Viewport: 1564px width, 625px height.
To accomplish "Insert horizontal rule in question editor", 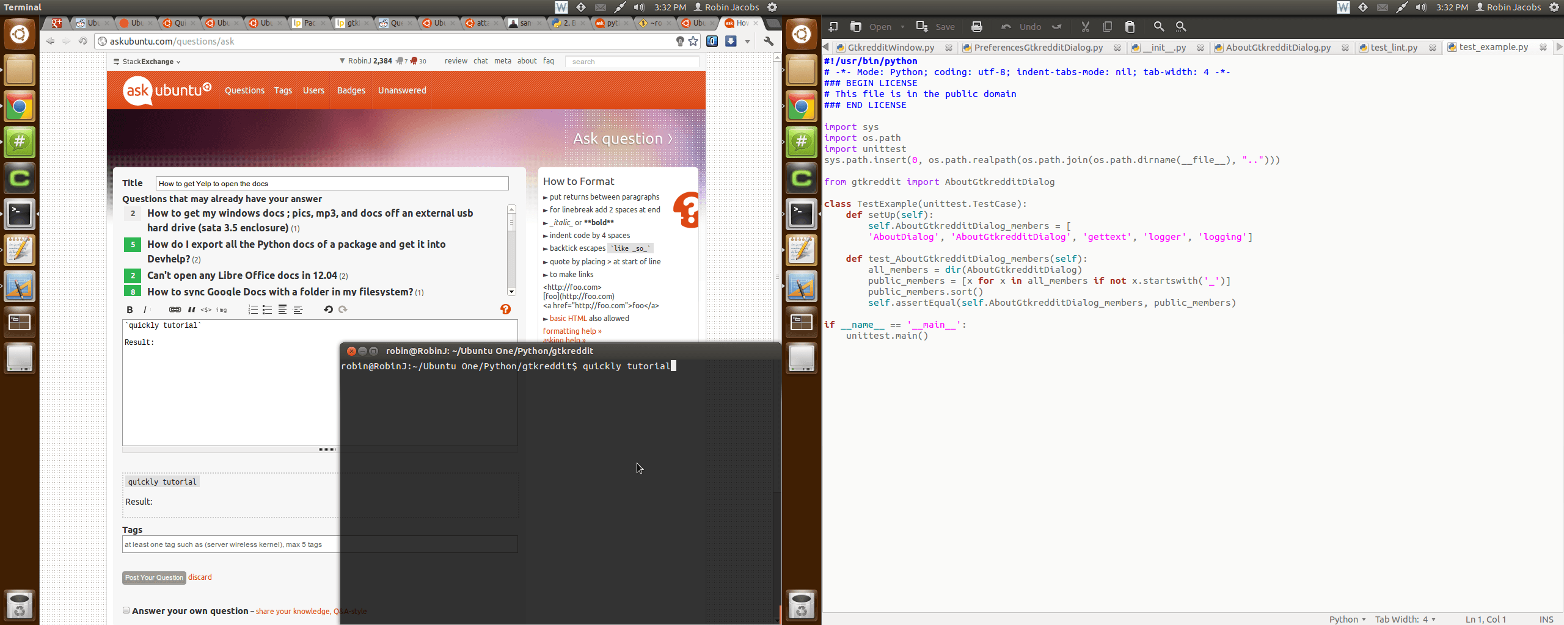I will tap(298, 309).
